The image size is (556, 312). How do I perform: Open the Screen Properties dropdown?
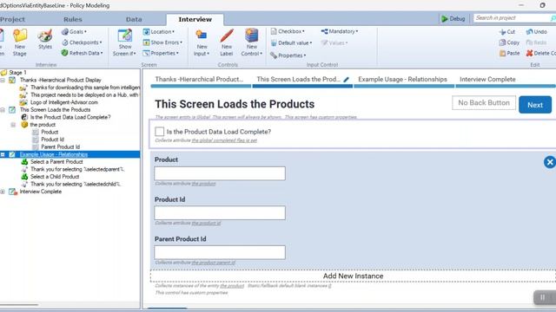pos(161,54)
